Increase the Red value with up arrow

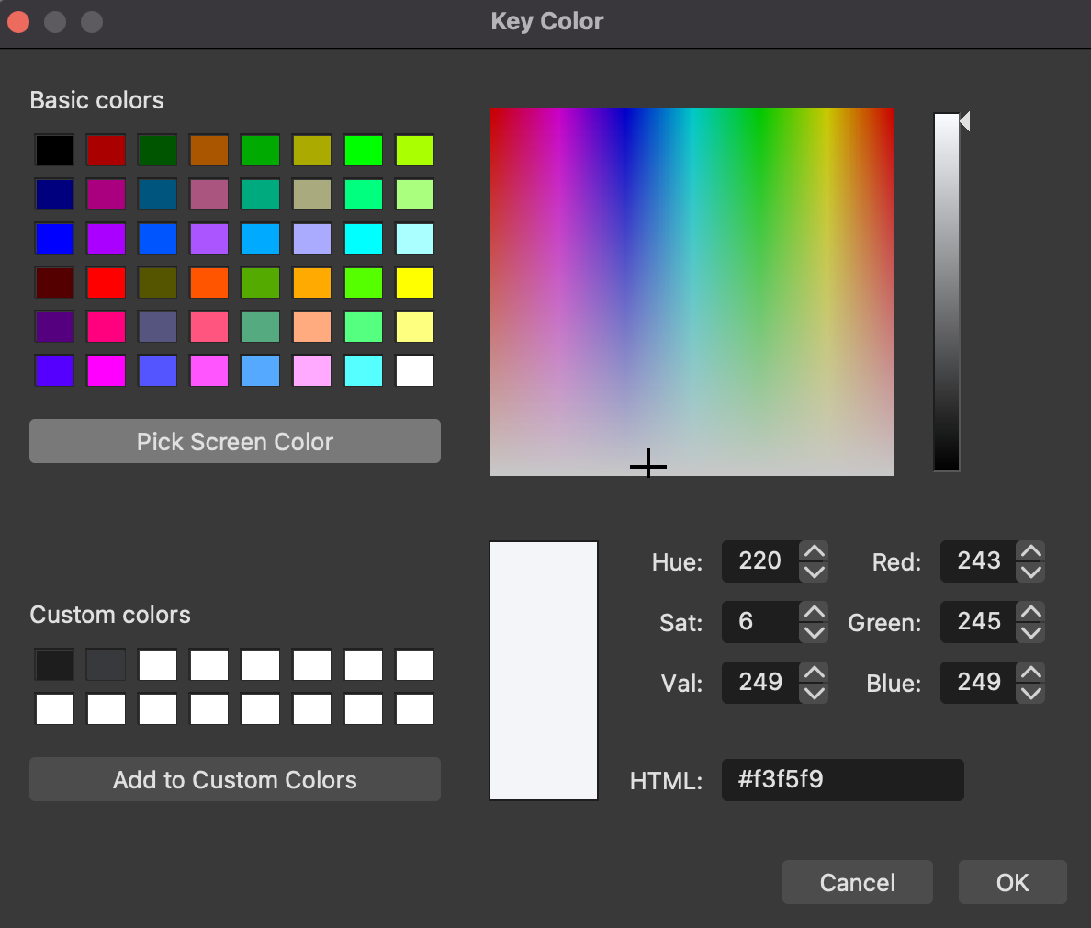[1031, 551]
